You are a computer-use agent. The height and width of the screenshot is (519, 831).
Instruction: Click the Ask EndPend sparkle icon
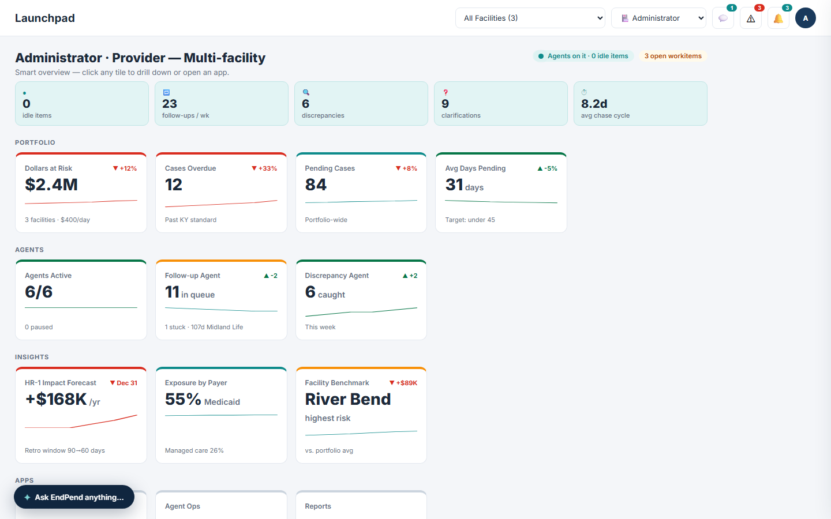click(27, 497)
